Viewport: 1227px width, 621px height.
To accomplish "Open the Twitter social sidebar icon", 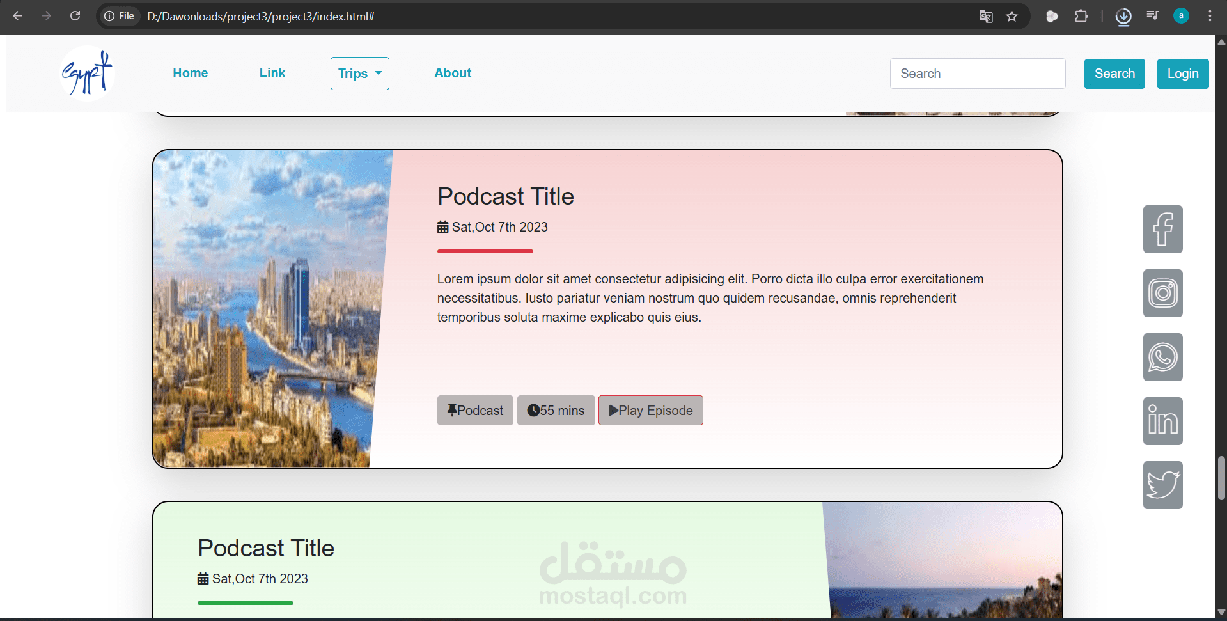I will [1162, 485].
